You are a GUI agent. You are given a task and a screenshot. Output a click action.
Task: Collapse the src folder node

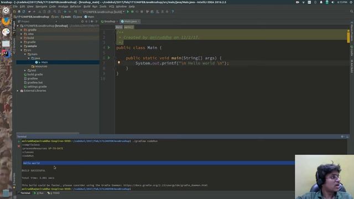(x=22, y=50)
